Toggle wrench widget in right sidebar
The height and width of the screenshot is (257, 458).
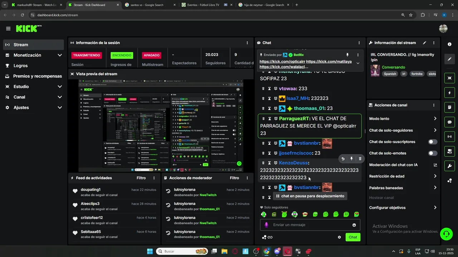(x=449, y=166)
